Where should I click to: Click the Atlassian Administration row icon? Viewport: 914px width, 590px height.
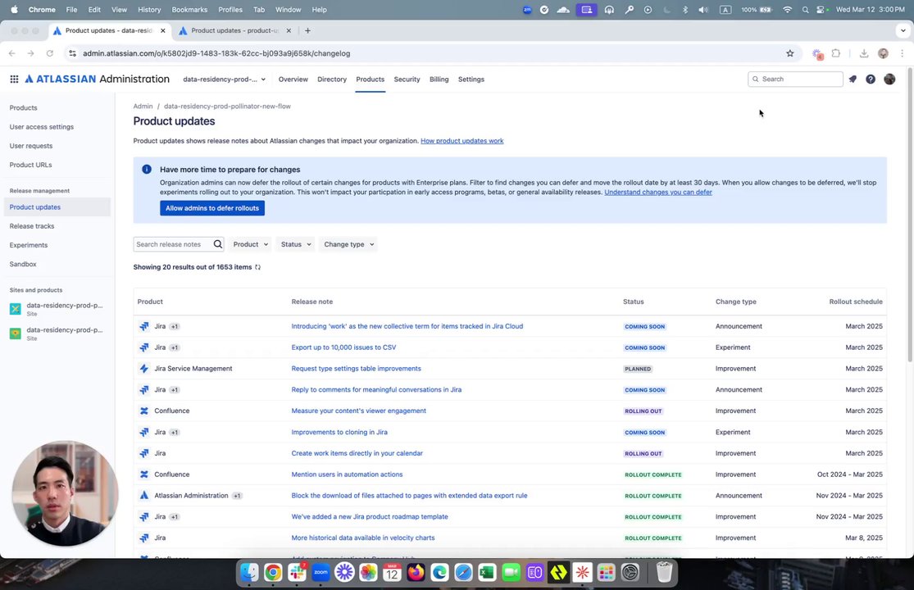[144, 496]
